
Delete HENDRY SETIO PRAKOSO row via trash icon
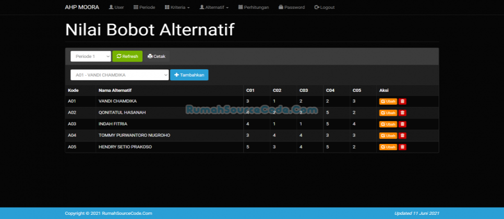pyautogui.click(x=402, y=147)
